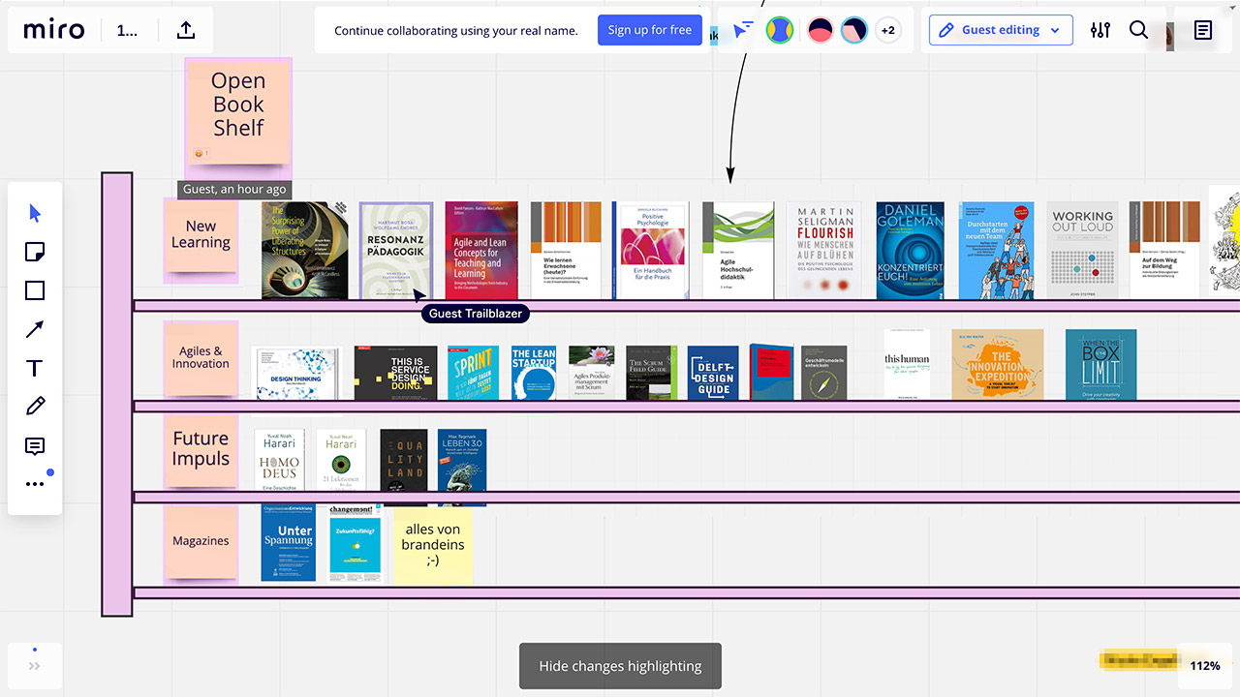Select the cursor tool in left toolbar

35,213
